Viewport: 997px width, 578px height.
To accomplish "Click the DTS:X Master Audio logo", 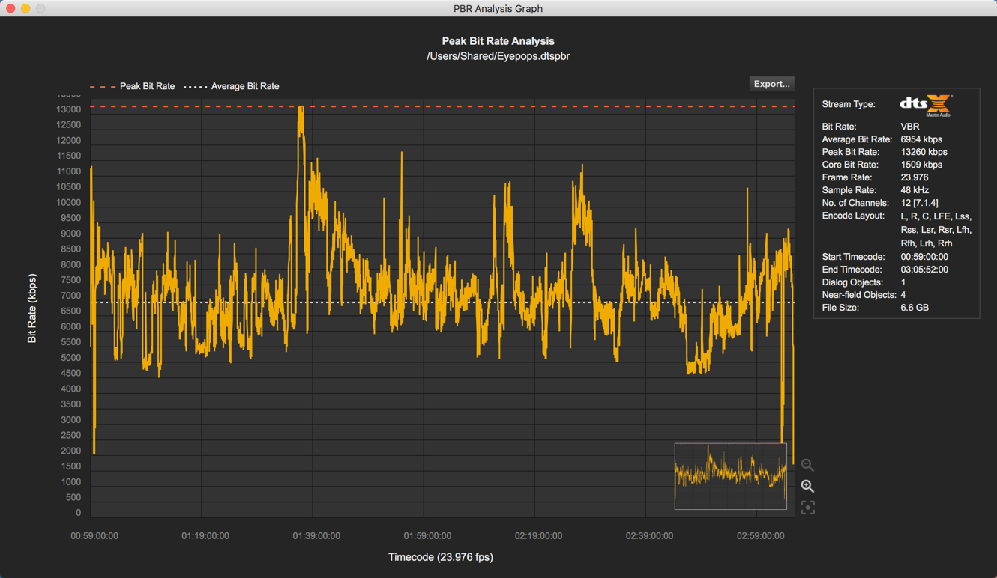I will (x=926, y=106).
